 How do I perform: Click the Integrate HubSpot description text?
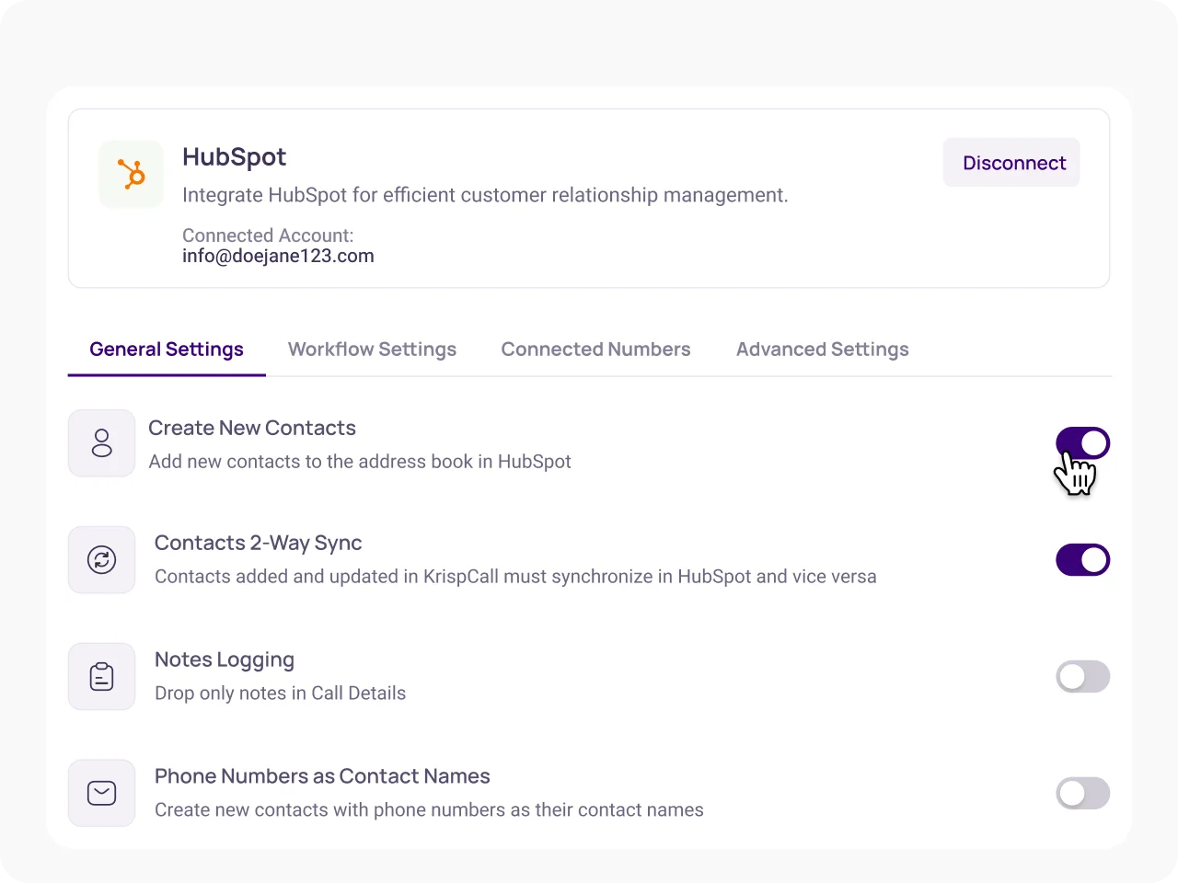485,195
